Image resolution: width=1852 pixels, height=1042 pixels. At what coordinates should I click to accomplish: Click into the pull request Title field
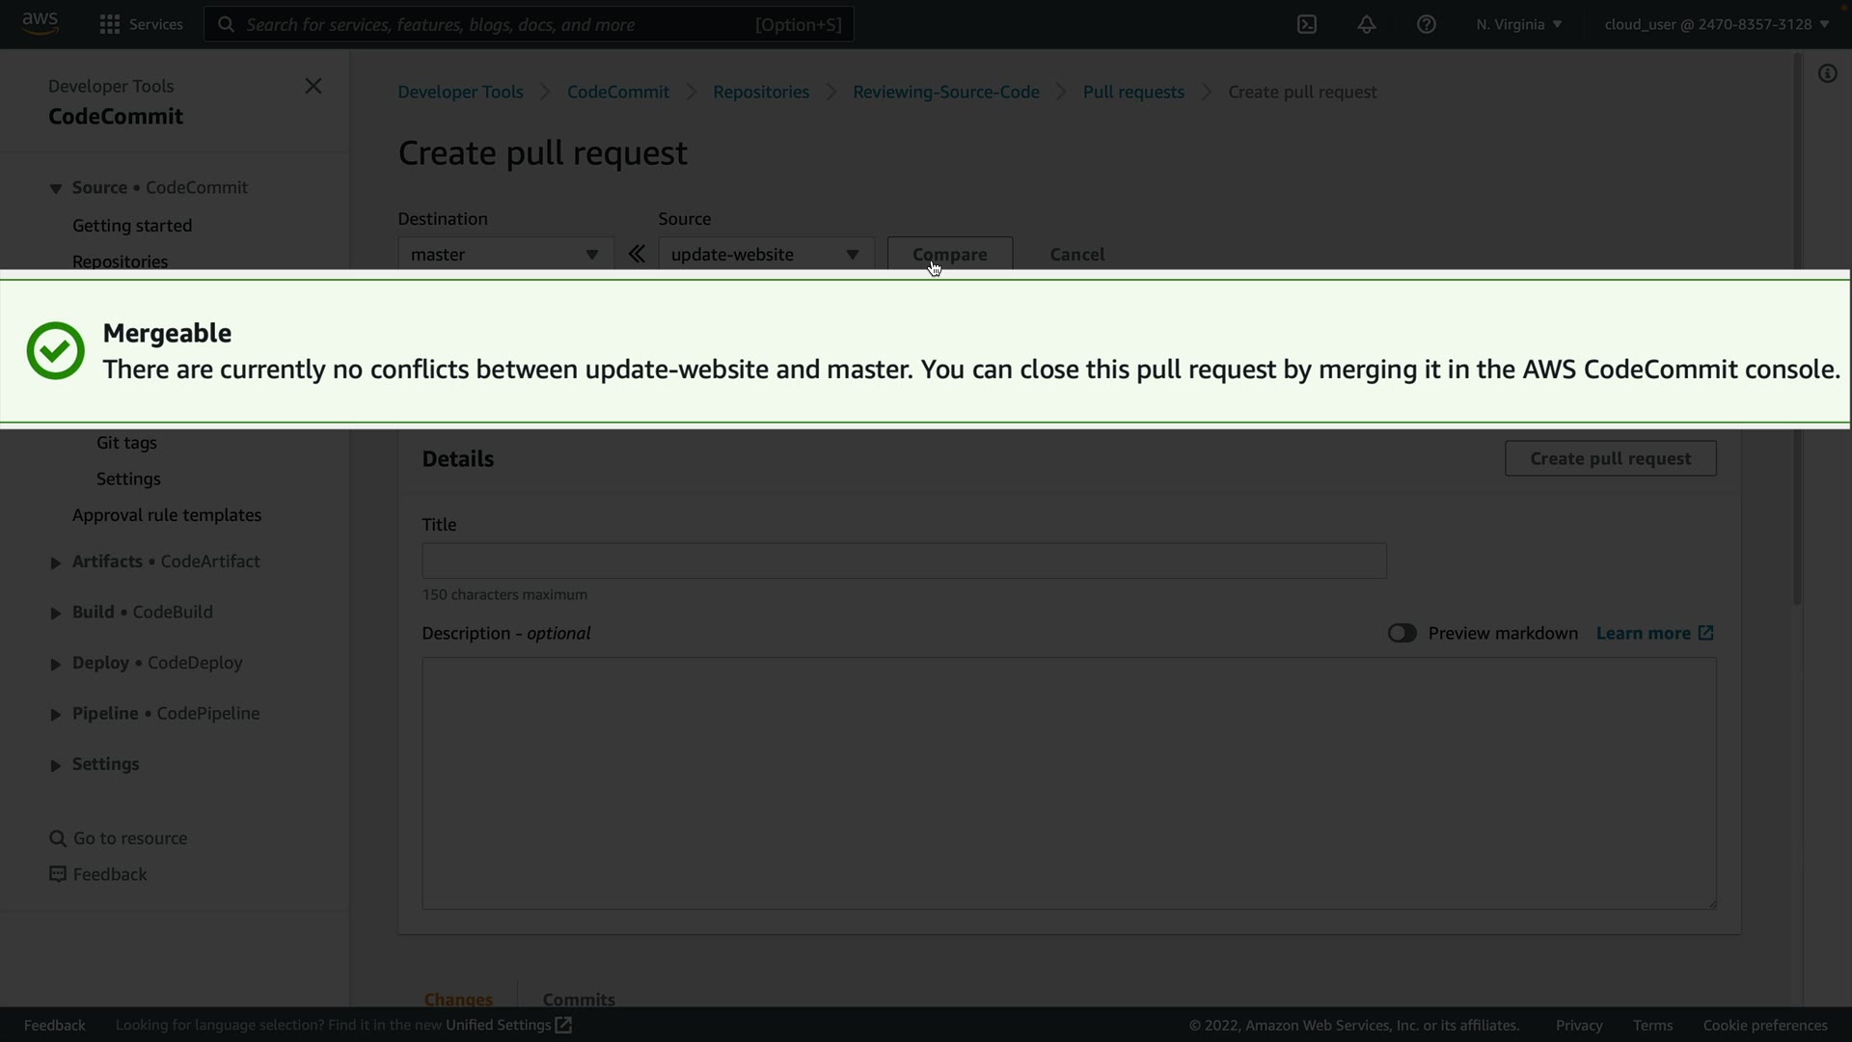(904, 562)
